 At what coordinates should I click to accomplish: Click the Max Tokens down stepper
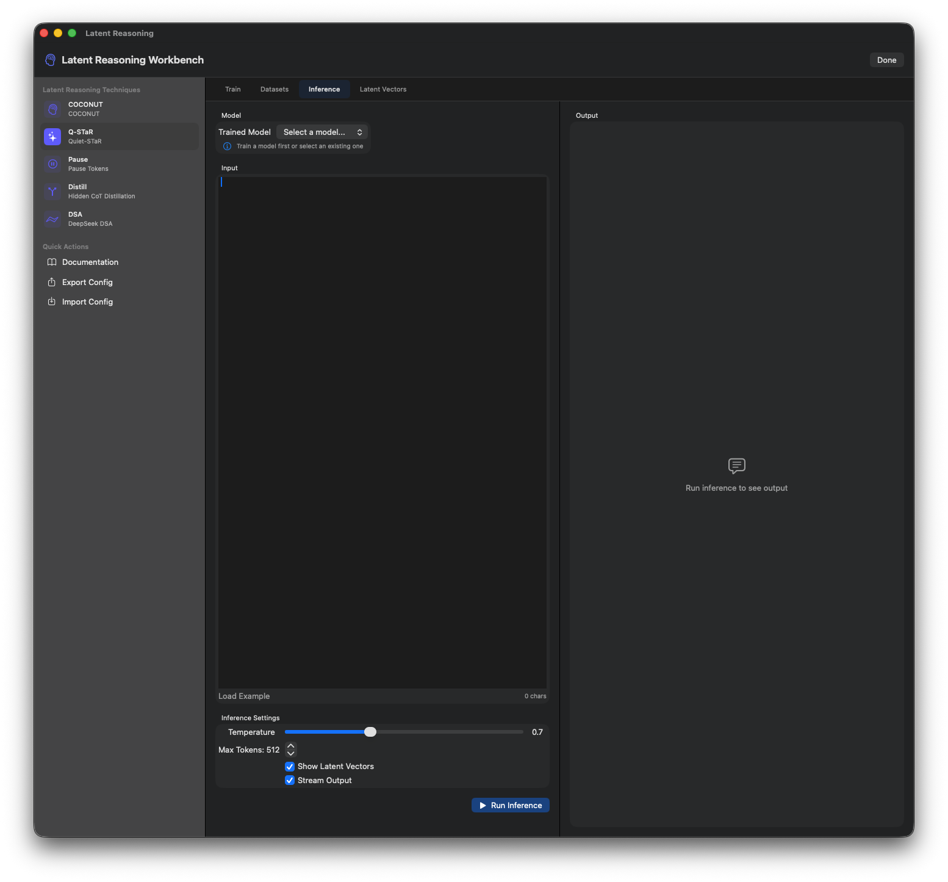click(x=291, y=753)
